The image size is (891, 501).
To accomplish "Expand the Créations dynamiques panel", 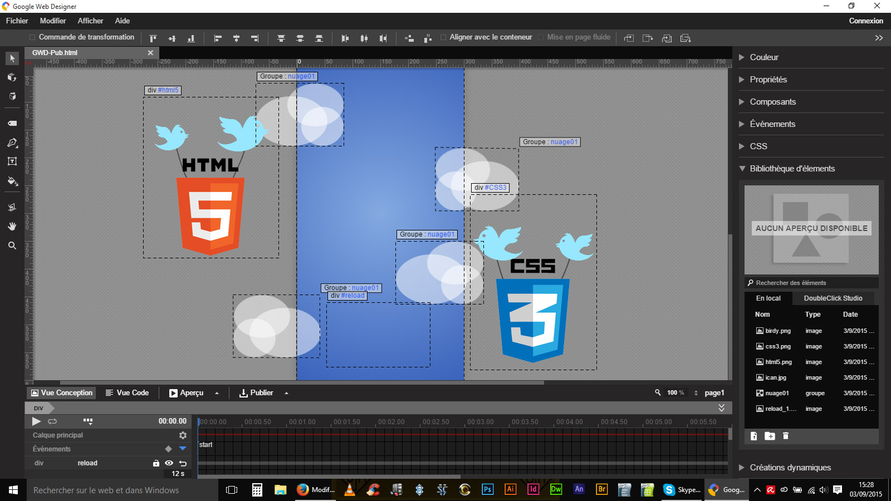I will click(x=742, y=468).
